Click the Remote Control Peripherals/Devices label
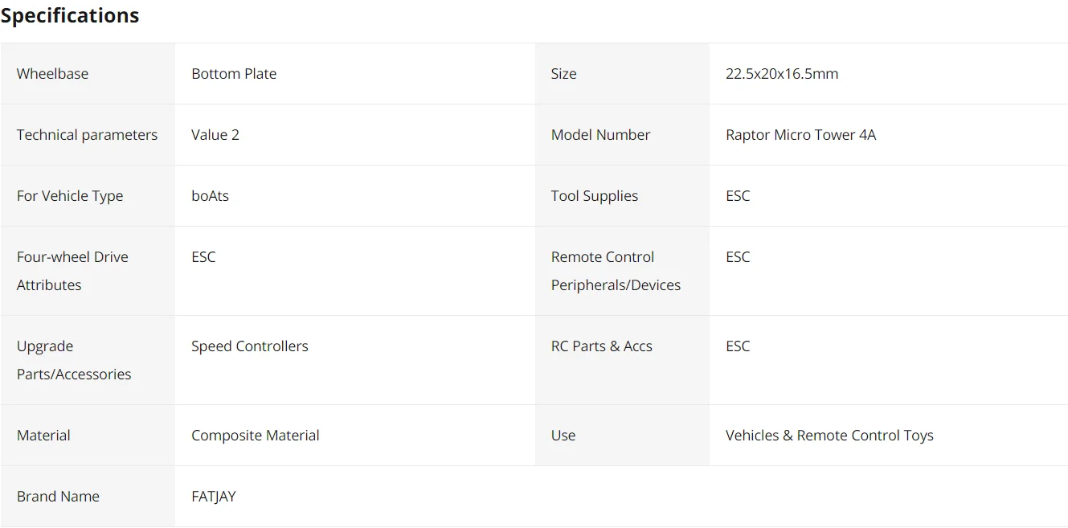 point(616,271)
